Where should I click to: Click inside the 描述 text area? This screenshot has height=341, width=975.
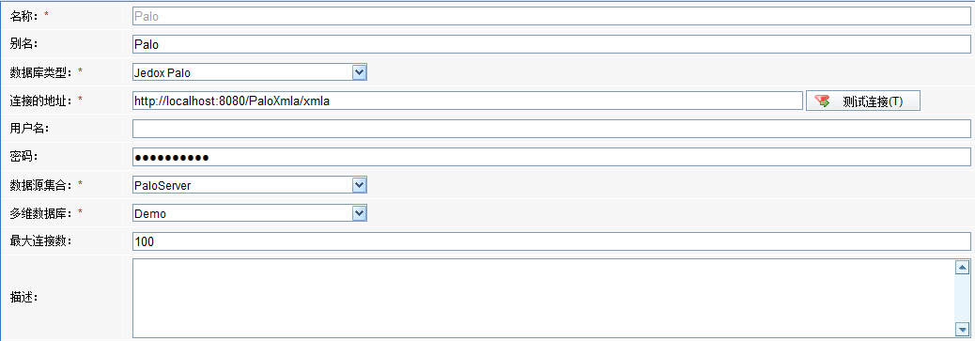coord(543,298)
